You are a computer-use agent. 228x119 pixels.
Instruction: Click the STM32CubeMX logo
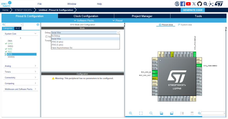pyautogui.click(x=6, y=4)
